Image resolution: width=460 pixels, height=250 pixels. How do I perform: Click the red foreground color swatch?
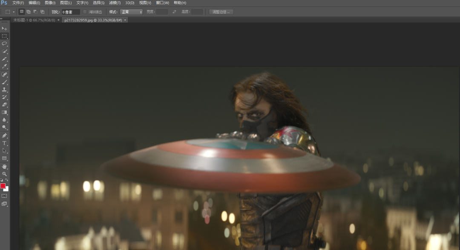tap(3, 186)
